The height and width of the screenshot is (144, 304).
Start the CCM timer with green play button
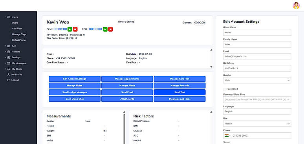click(x=70, y=29)
